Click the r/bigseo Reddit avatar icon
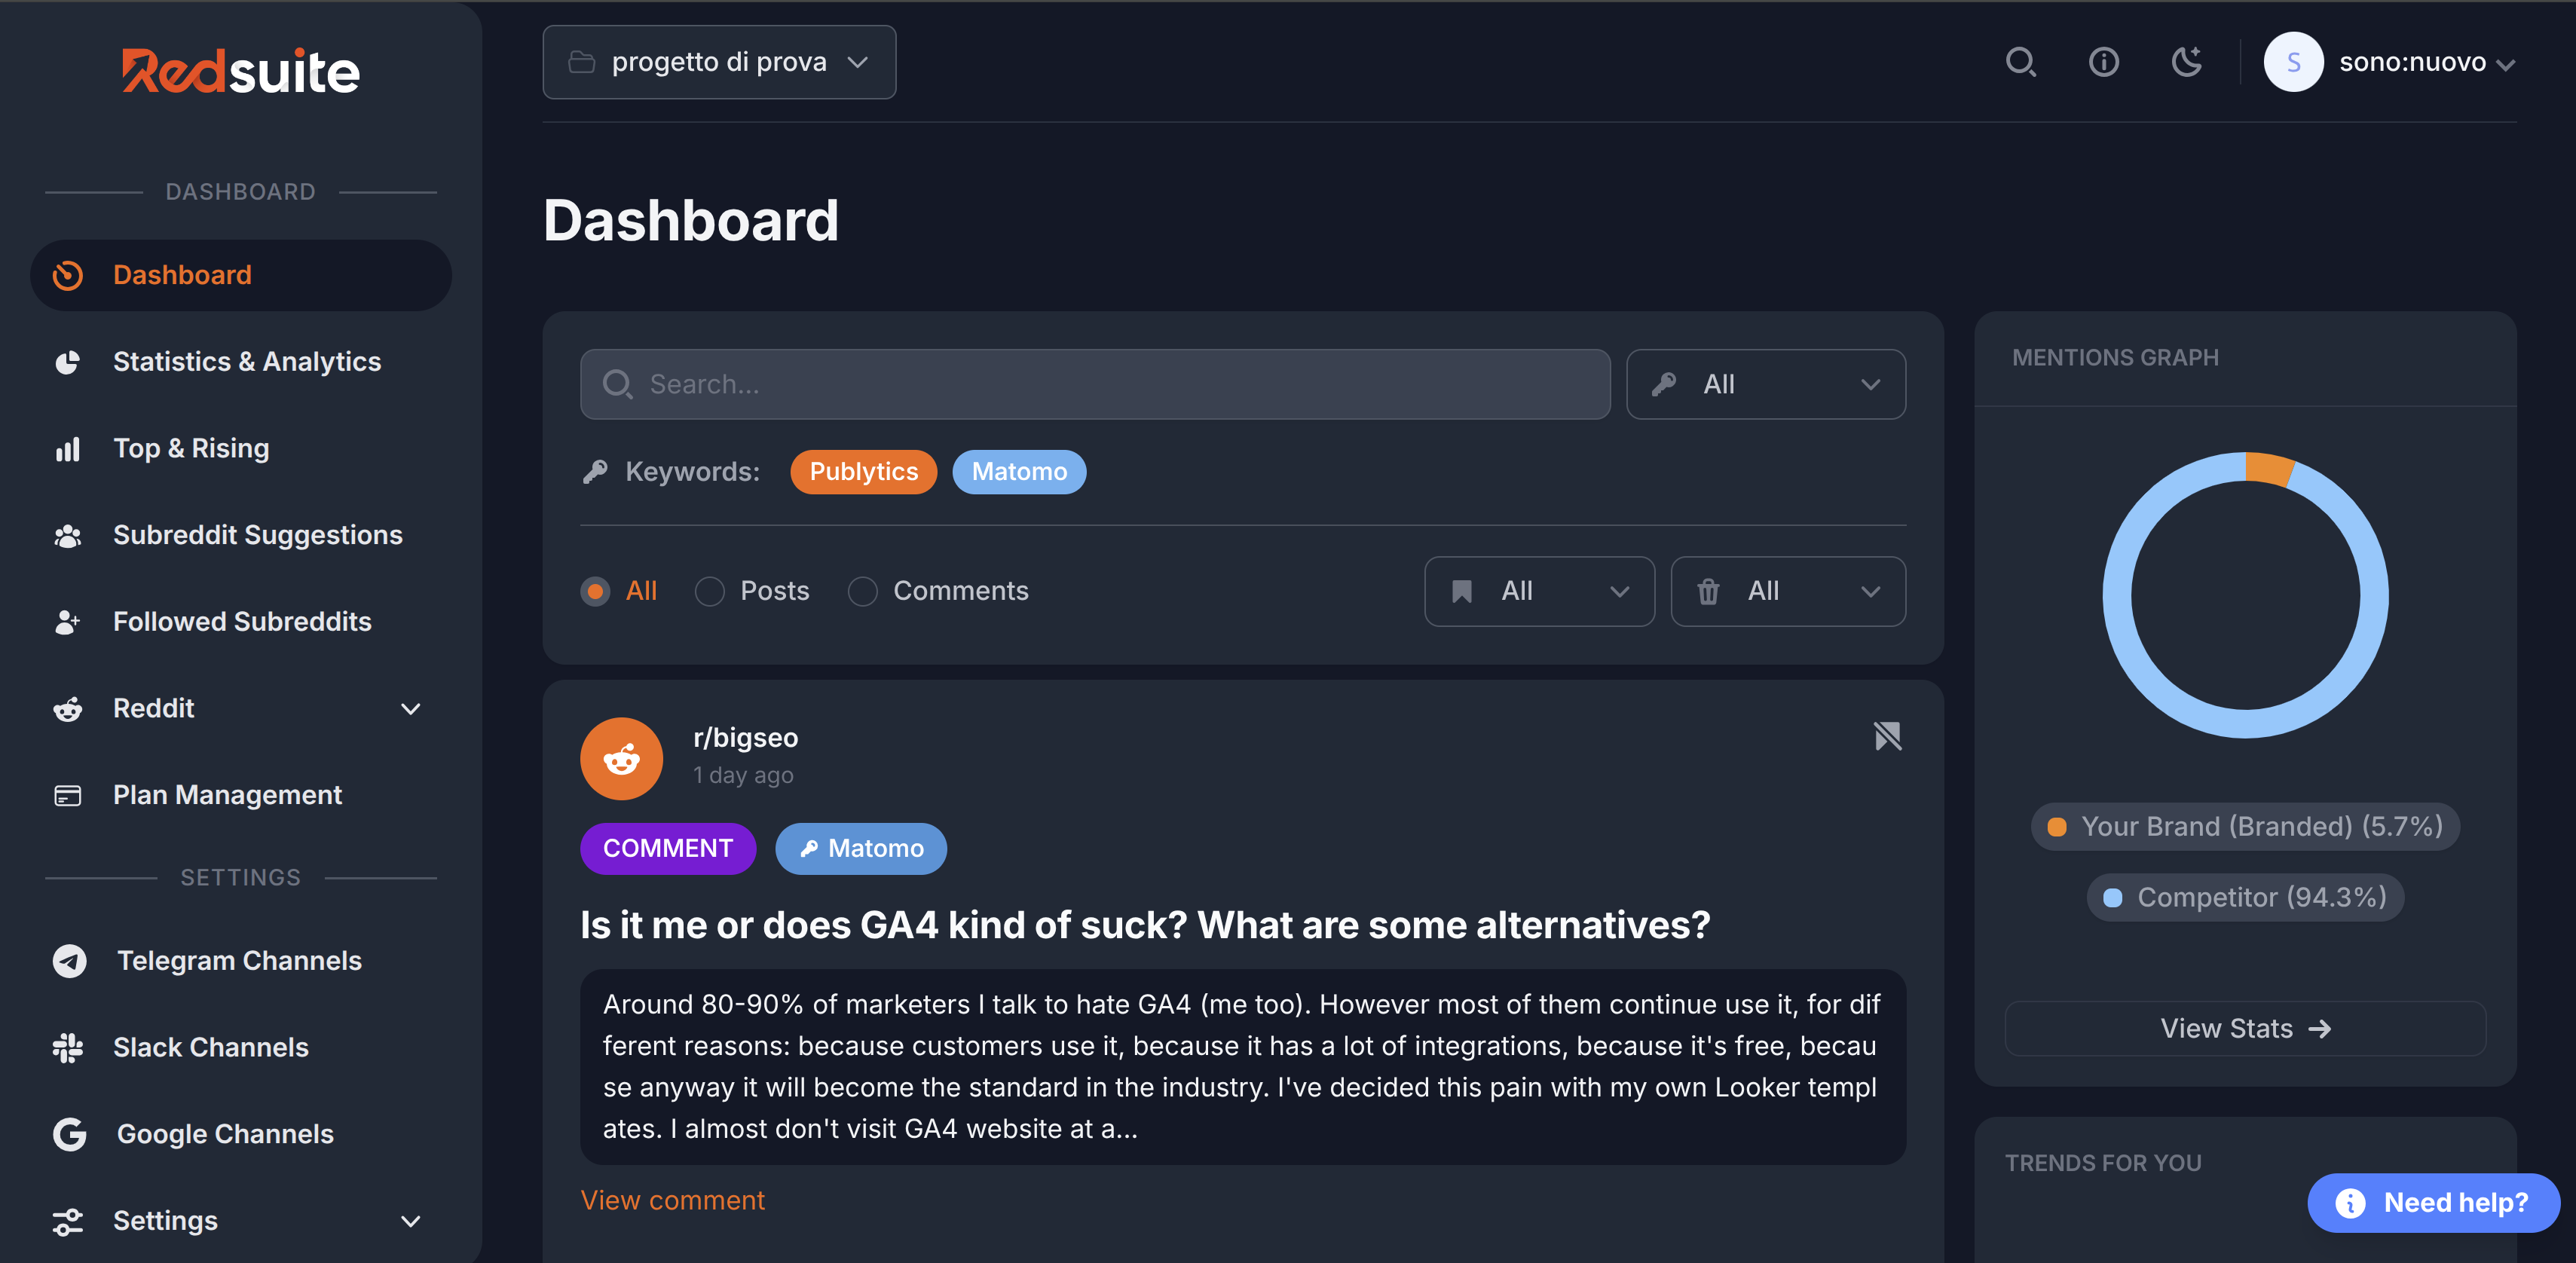This screenshot has height=1263, width=2576. point(621,759)
